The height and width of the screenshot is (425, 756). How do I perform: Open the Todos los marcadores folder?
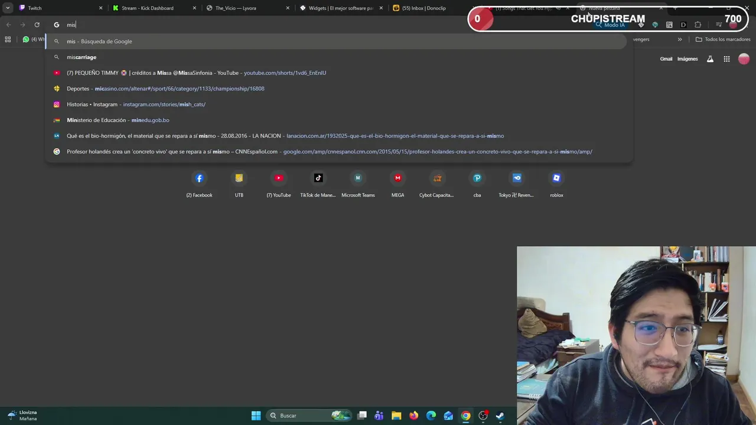[x=723, y=40]
